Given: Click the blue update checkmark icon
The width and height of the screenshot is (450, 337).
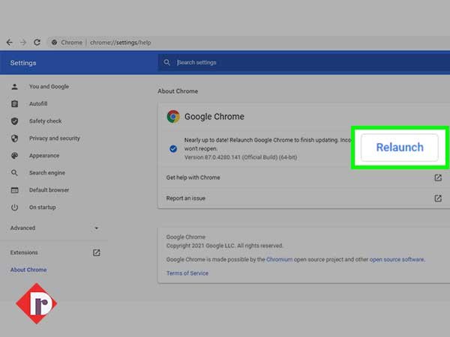Looking at the screenshot, I should (x=173, y=149).
